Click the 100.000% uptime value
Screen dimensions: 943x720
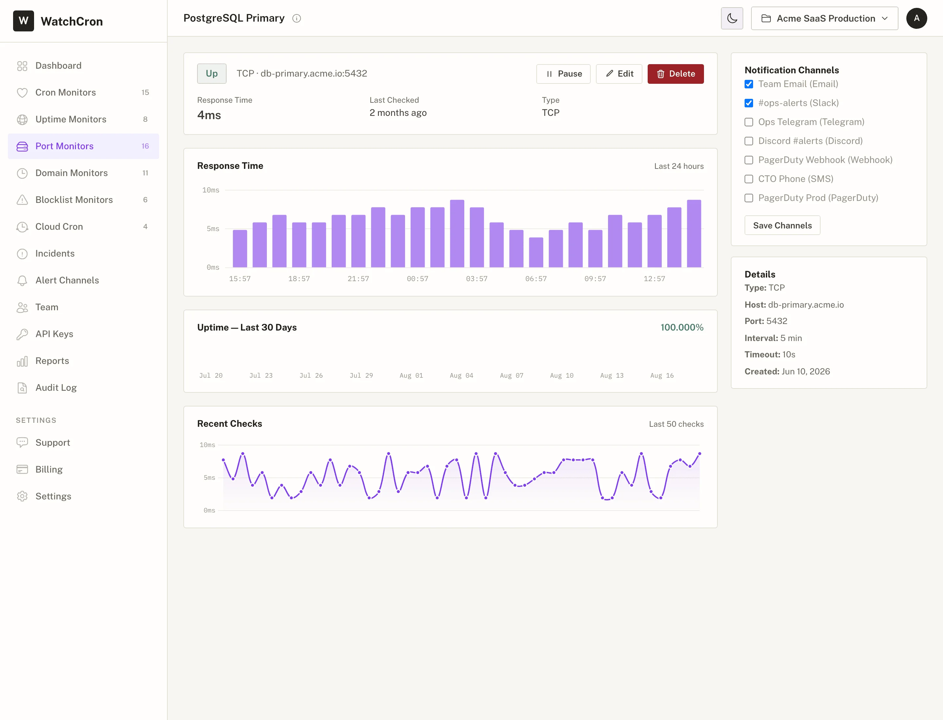tap(682, 327)
